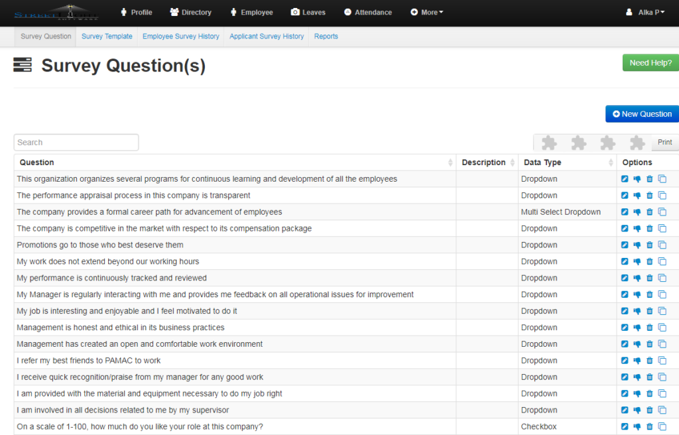Switch to the Survey Template tab
The image size is (679, 435).
click(x=107, y=36)
